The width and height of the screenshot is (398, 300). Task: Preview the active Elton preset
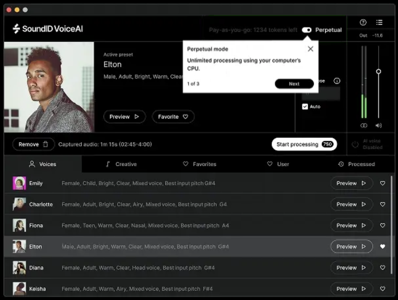point(124,117)
